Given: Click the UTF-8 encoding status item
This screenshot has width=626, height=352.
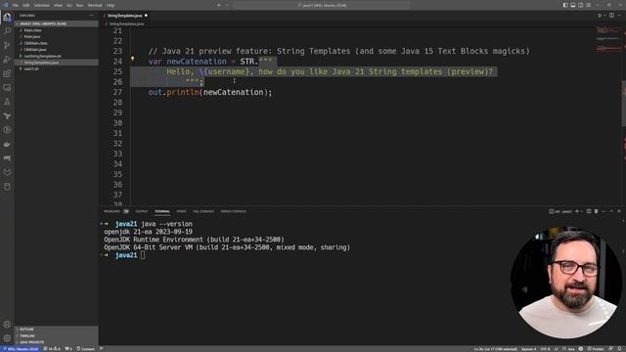Looking at the screenshot, I should (x=545, y=349).
